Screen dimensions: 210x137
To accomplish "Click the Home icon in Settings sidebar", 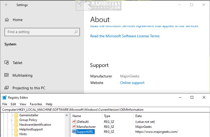I will tap(7, 20).
